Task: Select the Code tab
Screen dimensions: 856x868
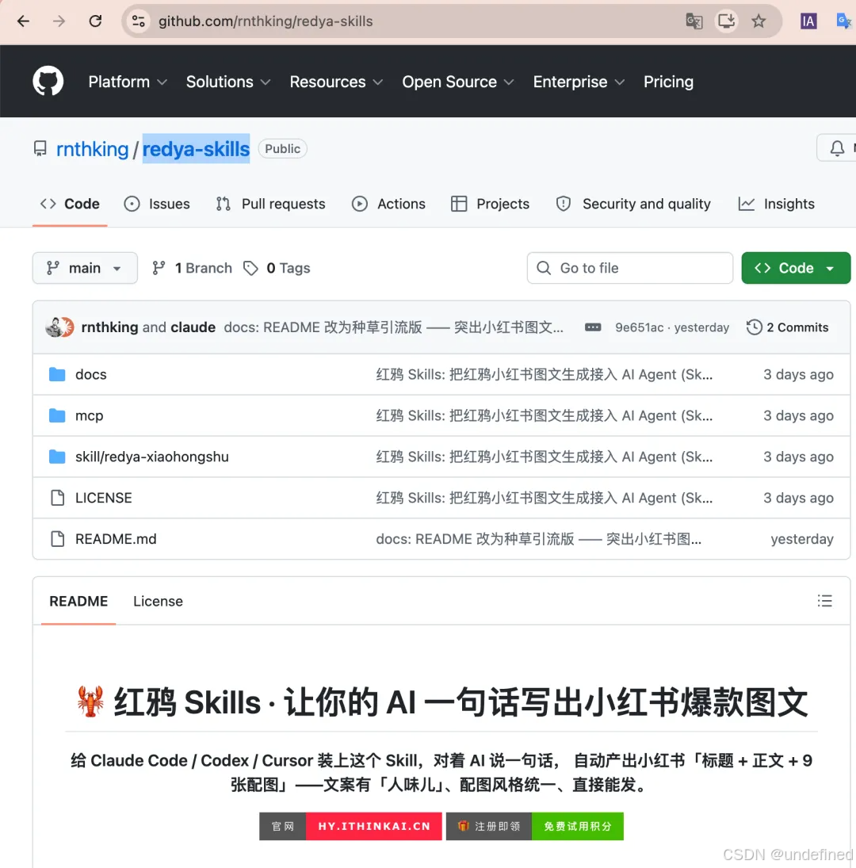Action: 70,204
